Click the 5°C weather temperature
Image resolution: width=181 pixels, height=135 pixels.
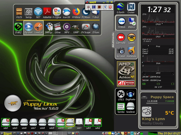pos(170,113)
